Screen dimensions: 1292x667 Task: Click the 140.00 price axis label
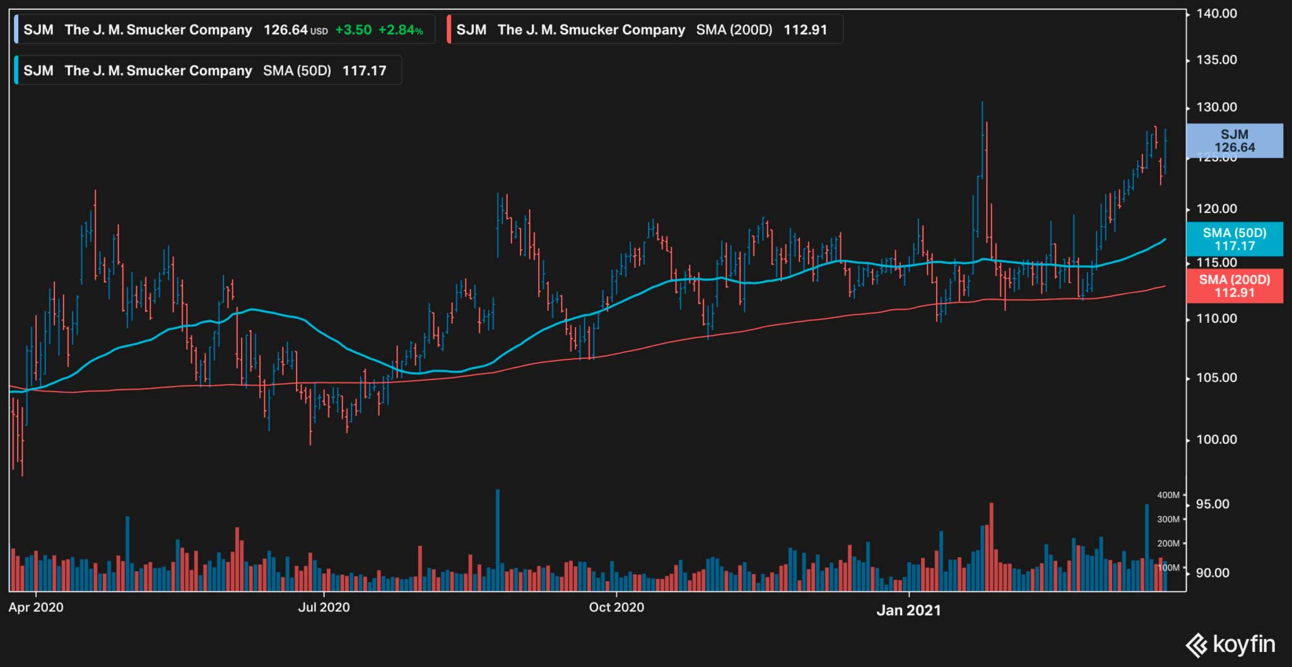(x=1216, y=13)
